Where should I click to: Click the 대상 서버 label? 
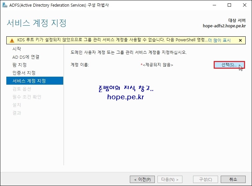(x=237, y=20)
